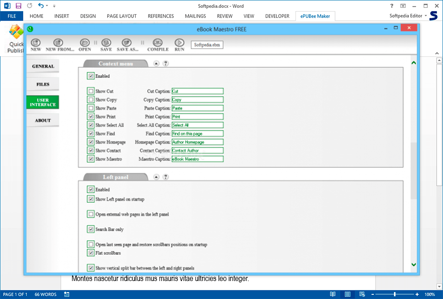Collapse the Word ribbon chevron

tap(437, 53)
